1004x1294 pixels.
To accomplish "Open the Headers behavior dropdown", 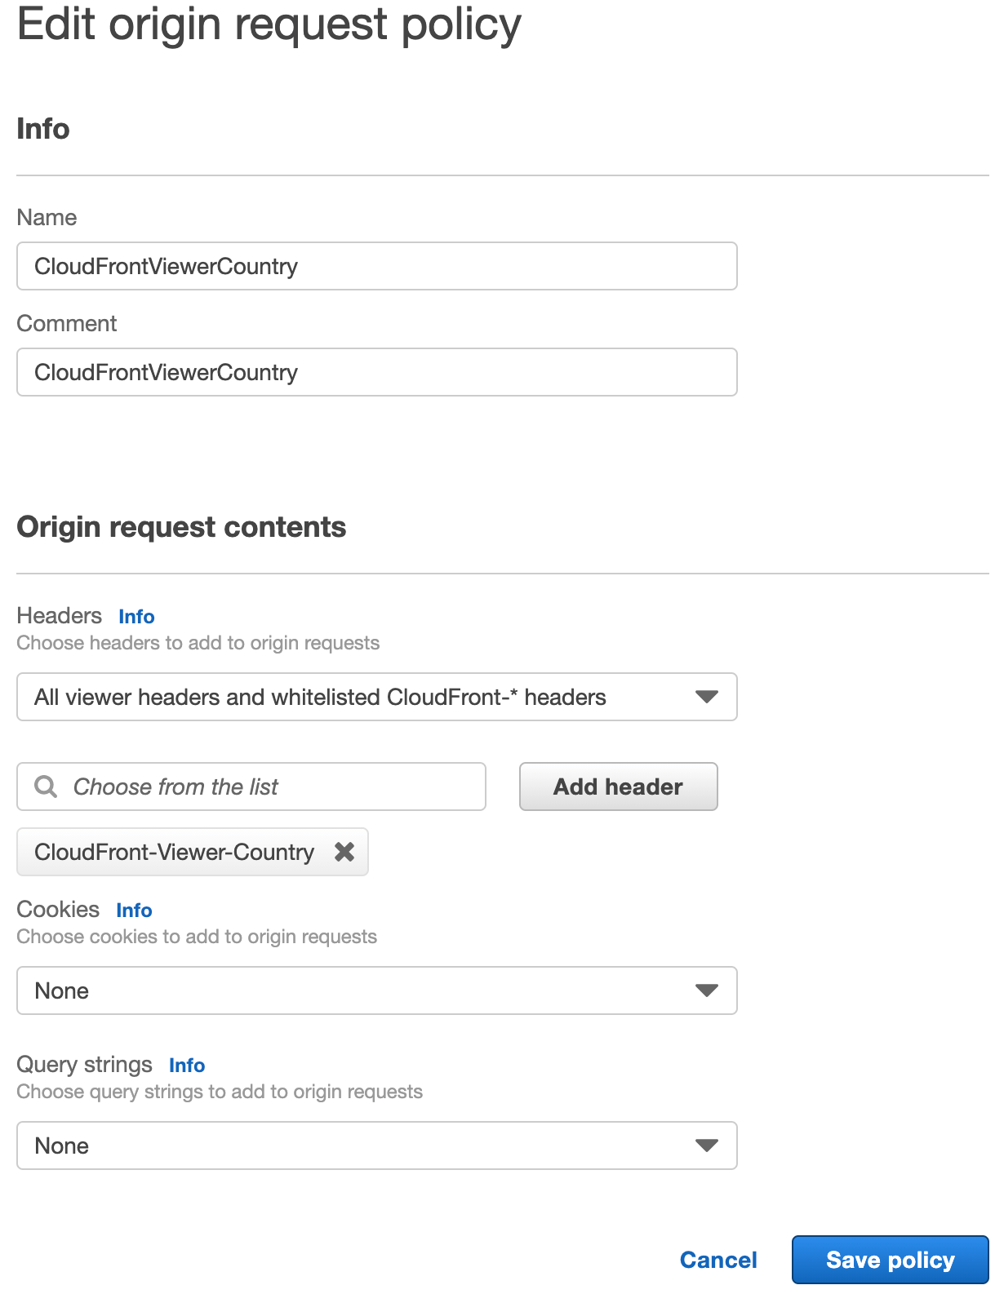I will (x=376, y=697).
